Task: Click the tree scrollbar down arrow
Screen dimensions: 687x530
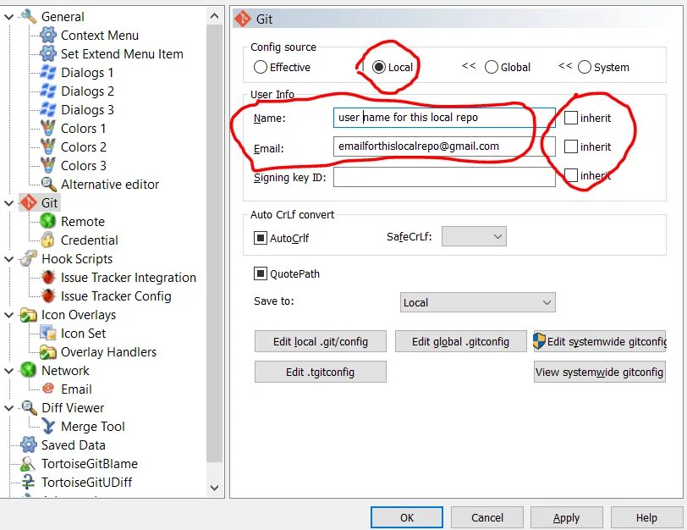Action: point(214,488)
